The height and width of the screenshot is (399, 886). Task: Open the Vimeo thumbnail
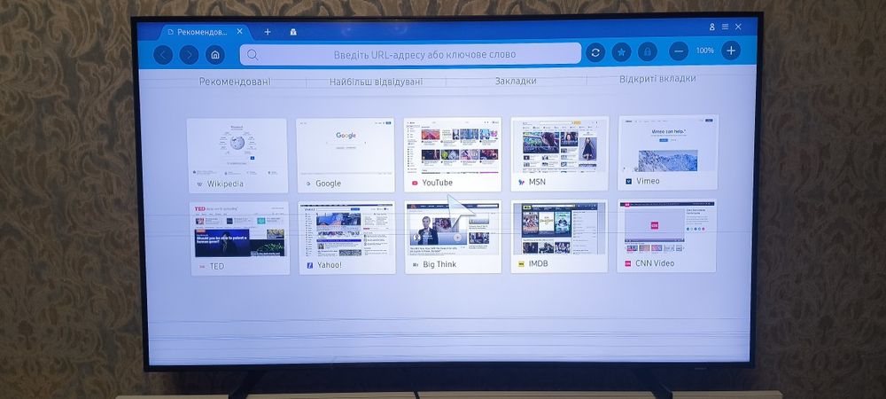[x=668, y=152]
